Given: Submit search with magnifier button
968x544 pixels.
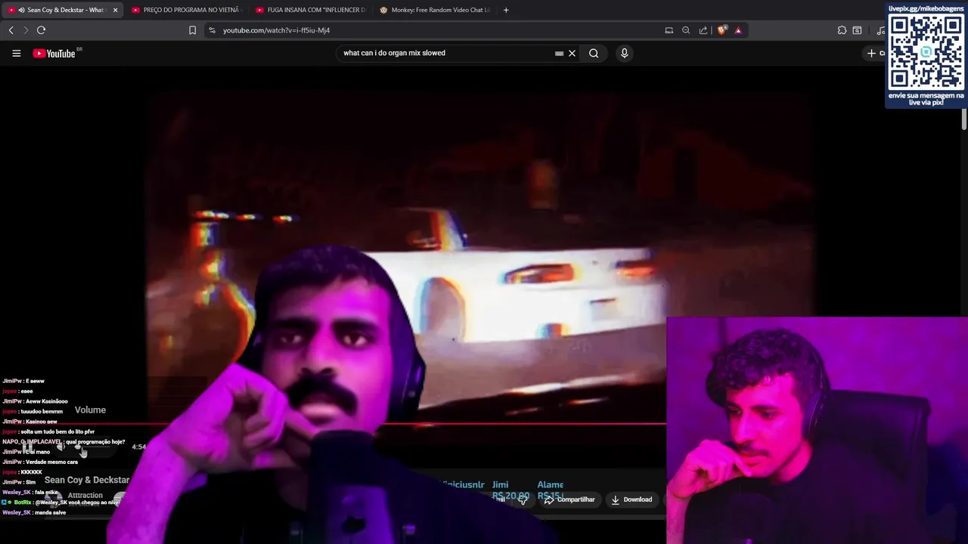Looking at the screenshot, I should [594, 53].
